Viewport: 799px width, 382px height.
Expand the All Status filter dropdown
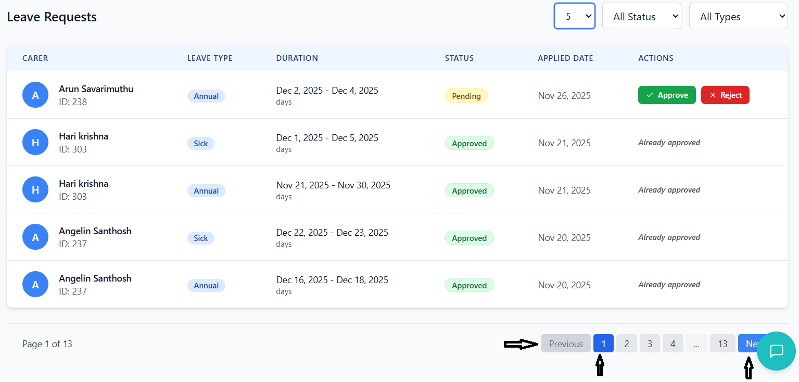(641, 16)
